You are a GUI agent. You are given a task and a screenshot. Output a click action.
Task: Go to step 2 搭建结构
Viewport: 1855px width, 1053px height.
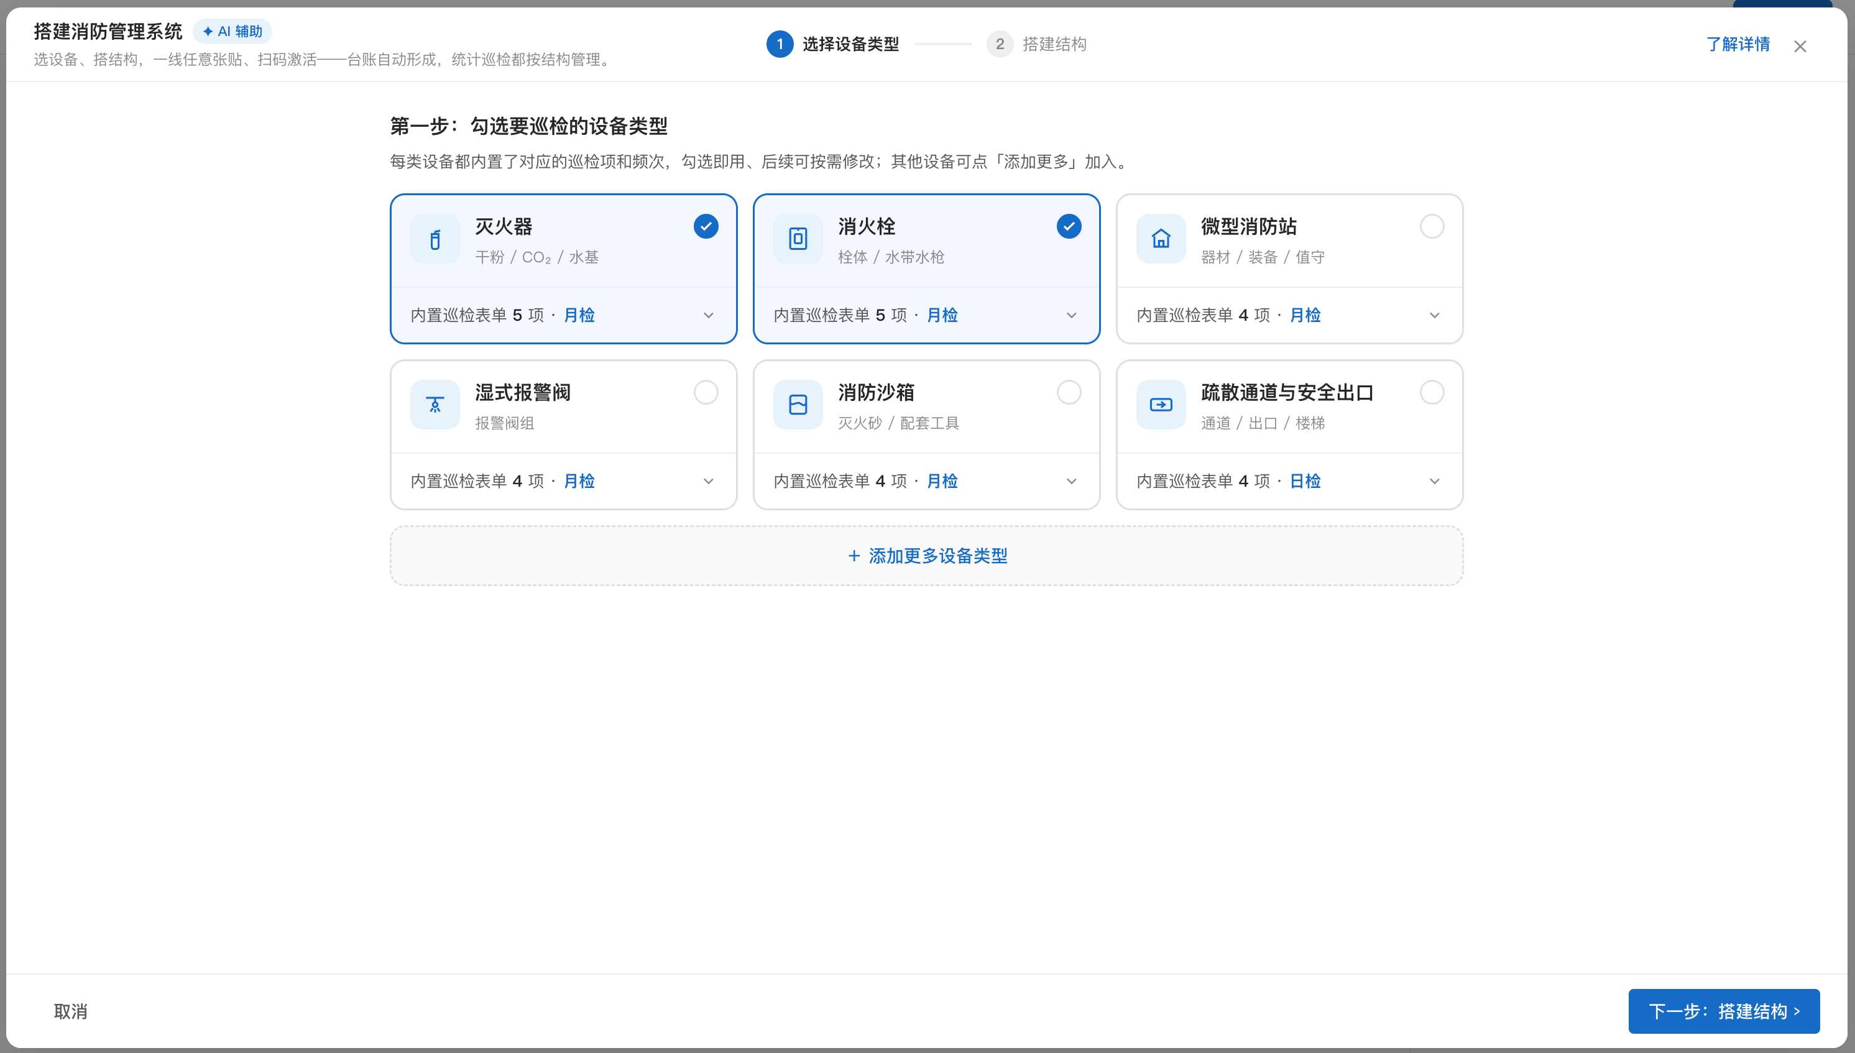tap(1036, 44)
